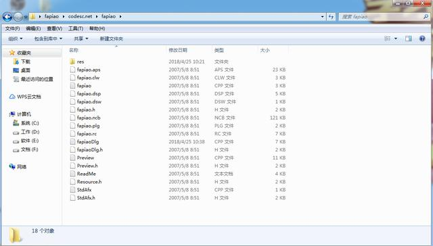The width and height of the screenshot is (433, 246).
Task: Open the address bar history dropdown arrow
Action: coord(322,17)
